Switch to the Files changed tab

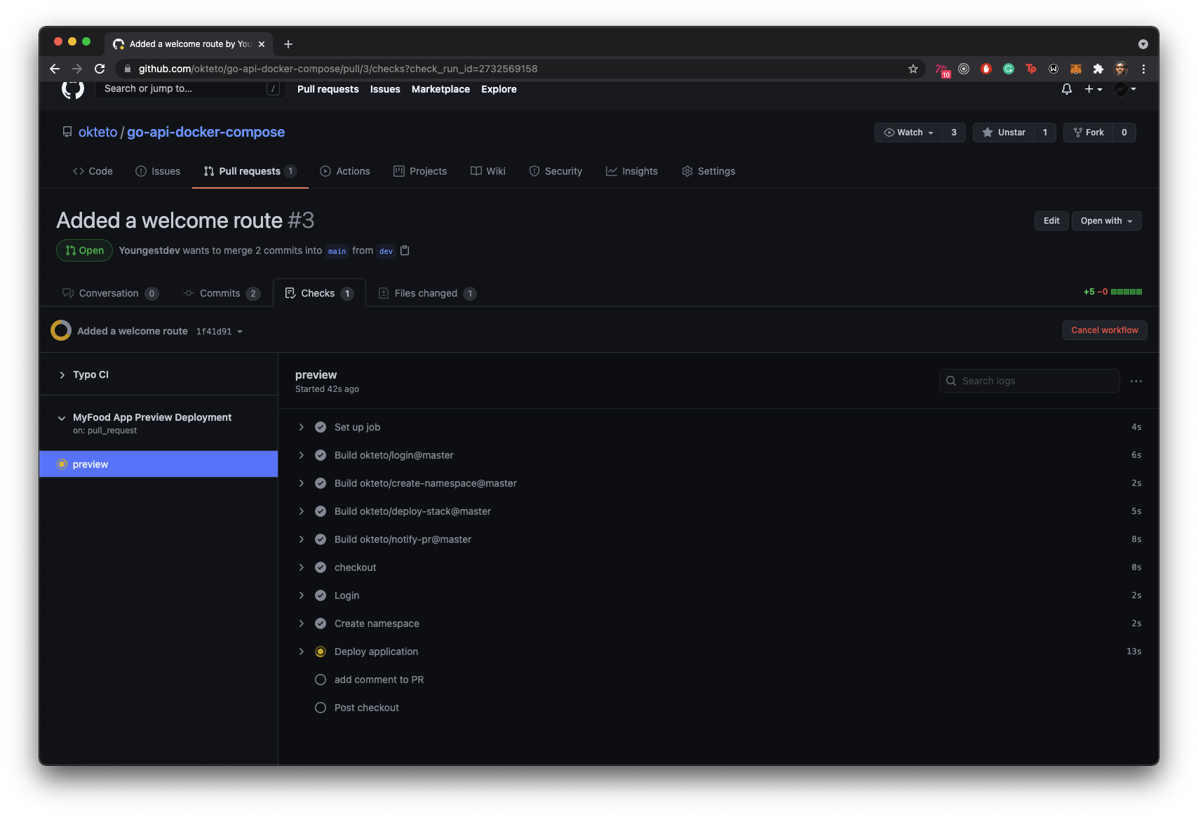pos(427,293)
